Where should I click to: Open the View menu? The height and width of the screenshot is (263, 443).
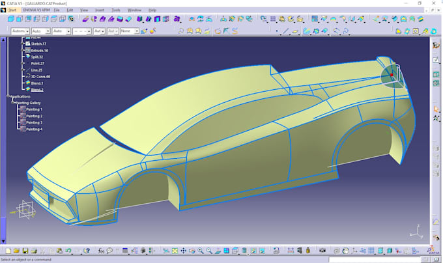point(84,10)
